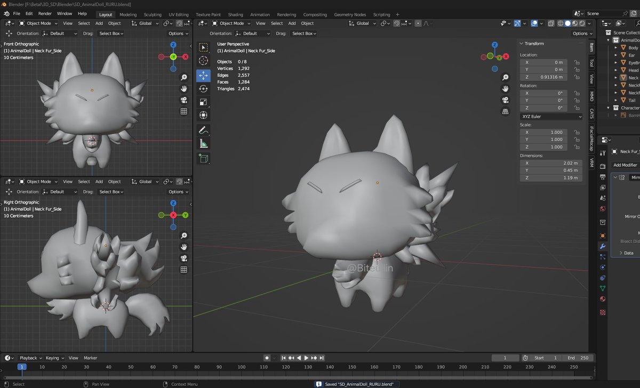
Task: Toggle show overlays in main viewport header
Action: coord(534,23)
